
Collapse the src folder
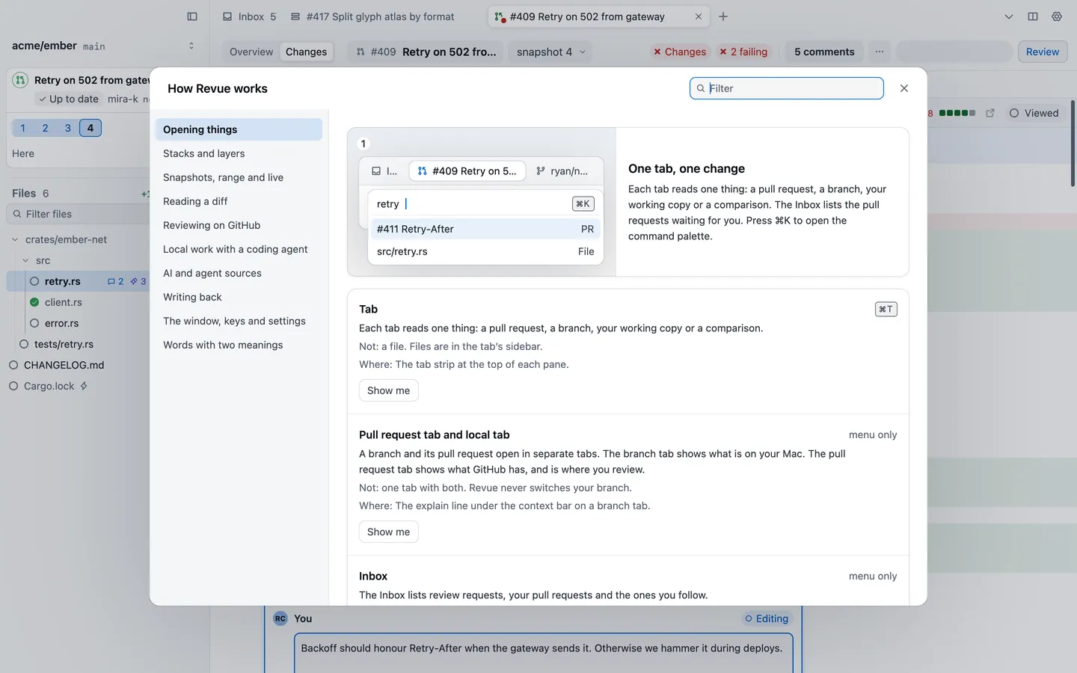point(25,261)
